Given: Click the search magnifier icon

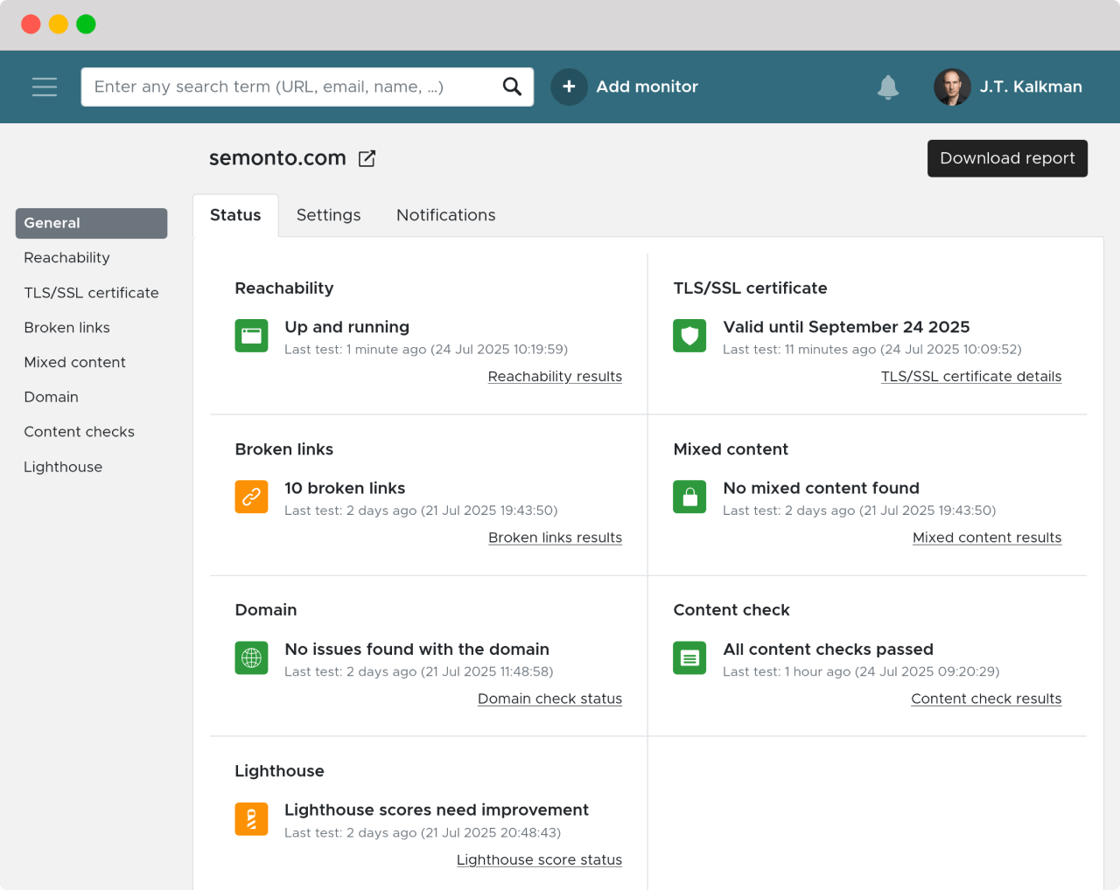Looking at the screenshot, I should pos(512,87).
